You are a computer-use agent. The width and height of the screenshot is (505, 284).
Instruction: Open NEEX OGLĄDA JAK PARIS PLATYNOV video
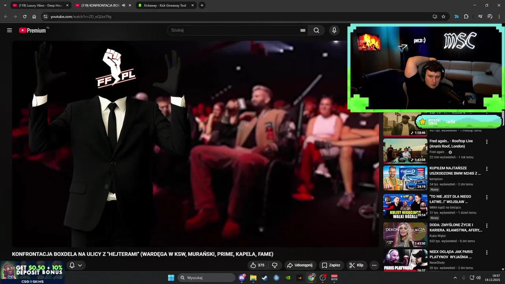(x=451, y=254)
